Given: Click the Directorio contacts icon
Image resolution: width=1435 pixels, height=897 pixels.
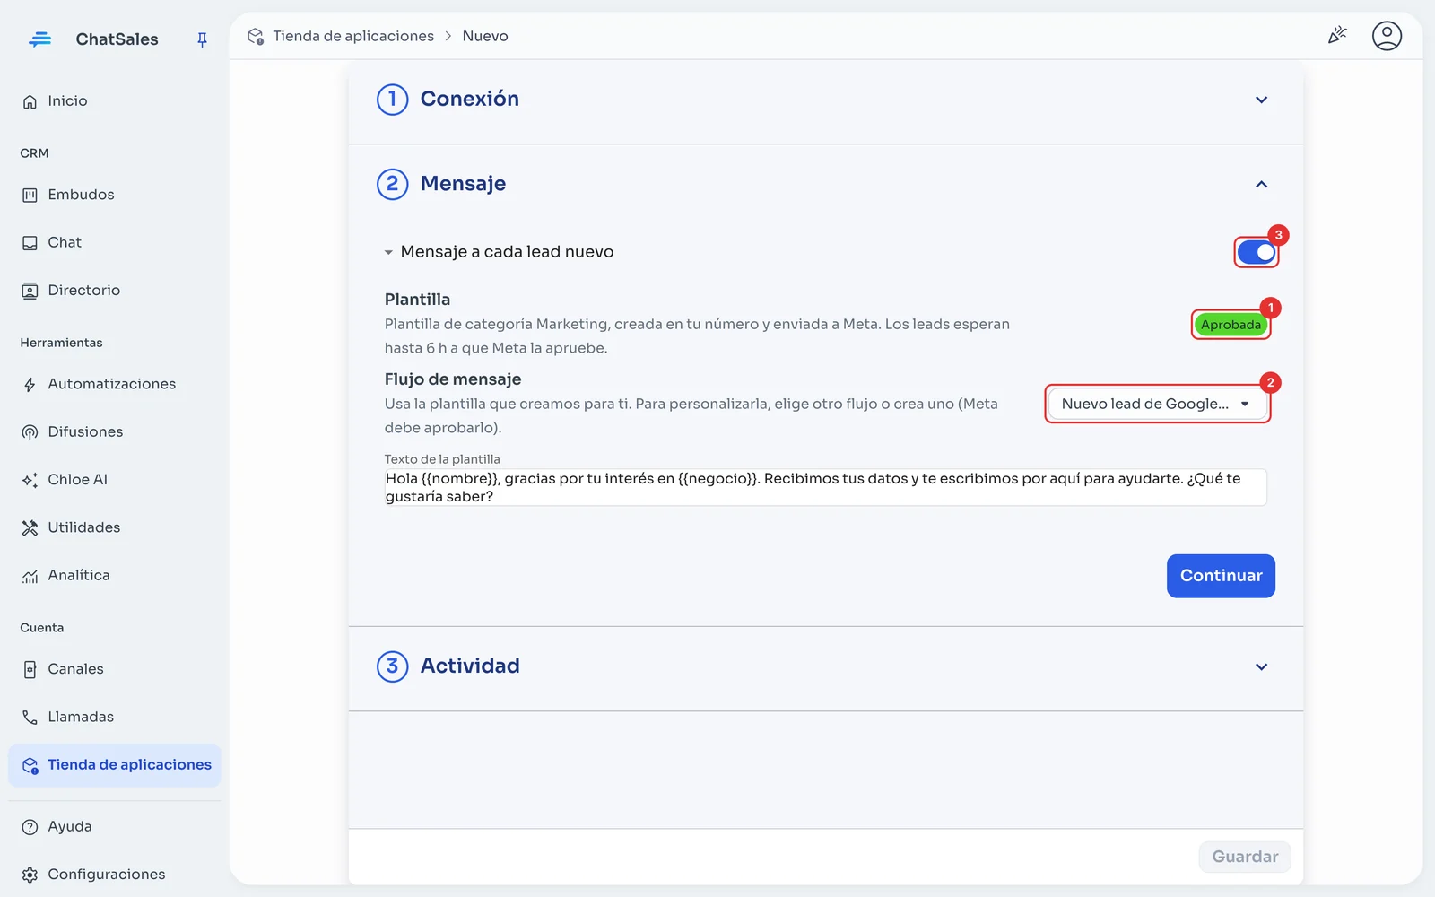Looking at the screenshot, I should 30,291.
